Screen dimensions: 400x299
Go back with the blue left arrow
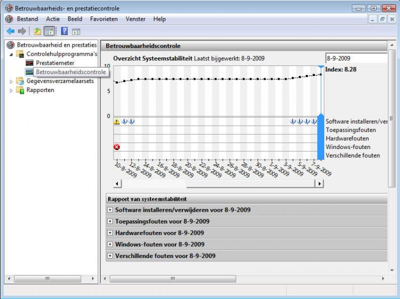(11, 31)
